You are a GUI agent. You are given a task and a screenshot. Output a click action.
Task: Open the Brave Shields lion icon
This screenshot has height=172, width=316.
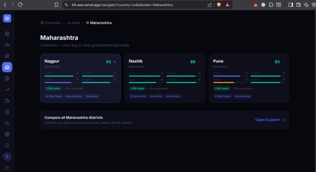[219, 5]
